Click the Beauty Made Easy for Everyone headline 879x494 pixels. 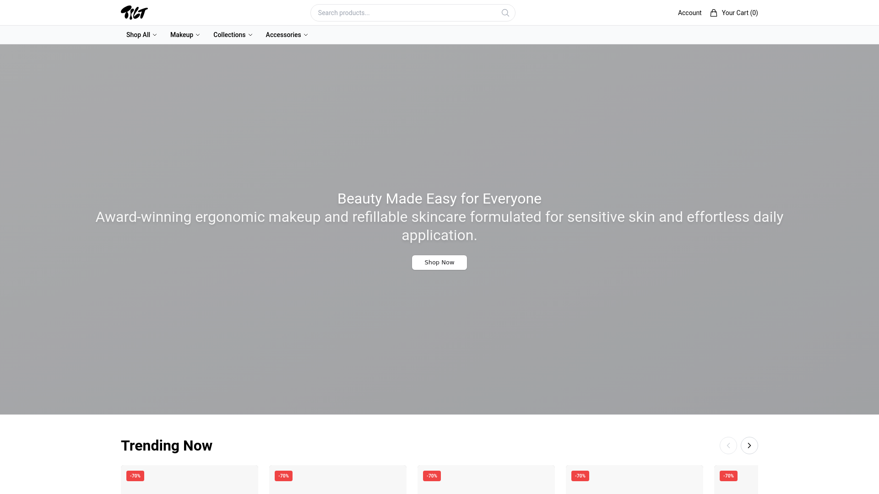coord(439,199)
